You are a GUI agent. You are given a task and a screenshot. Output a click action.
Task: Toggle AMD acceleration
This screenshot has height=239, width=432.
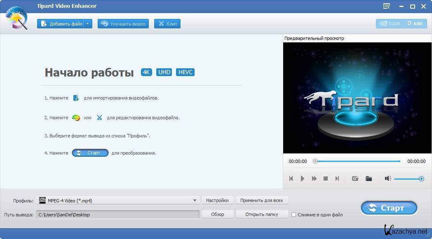416,24
